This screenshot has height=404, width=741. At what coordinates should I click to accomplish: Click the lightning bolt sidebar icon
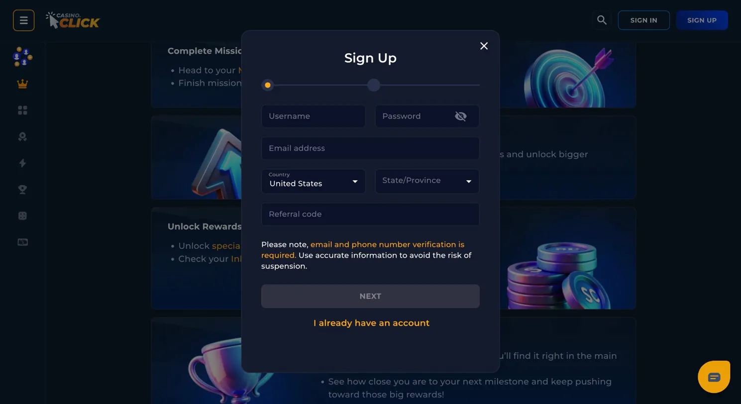22,163
